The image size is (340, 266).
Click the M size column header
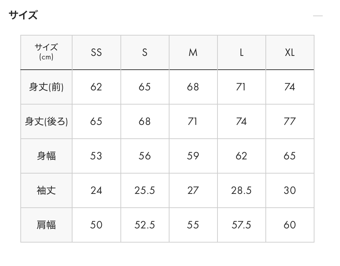pos(193,52)
